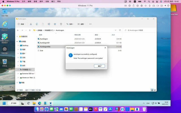Click the sound icon in Parallels title bar
The image size is (181, 113).
coord(146,6)
